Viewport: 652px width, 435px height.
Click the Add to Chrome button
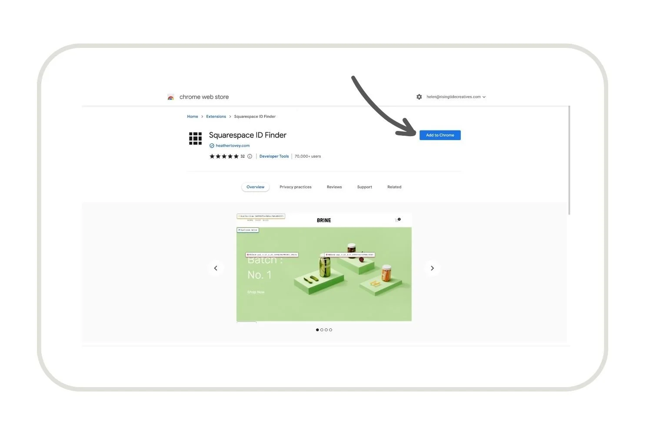pos(440,135)
